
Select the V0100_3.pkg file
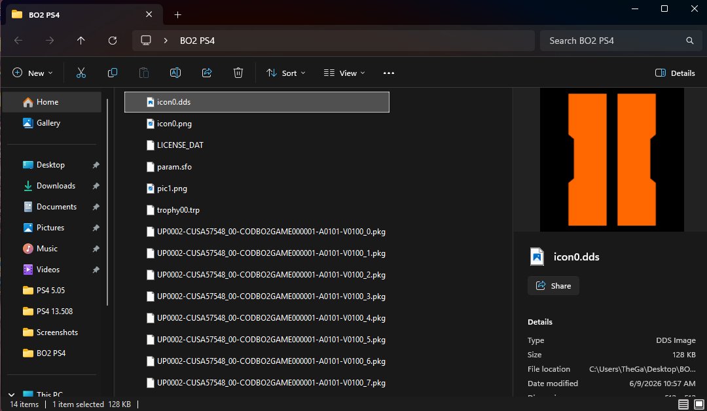(257, 296)
